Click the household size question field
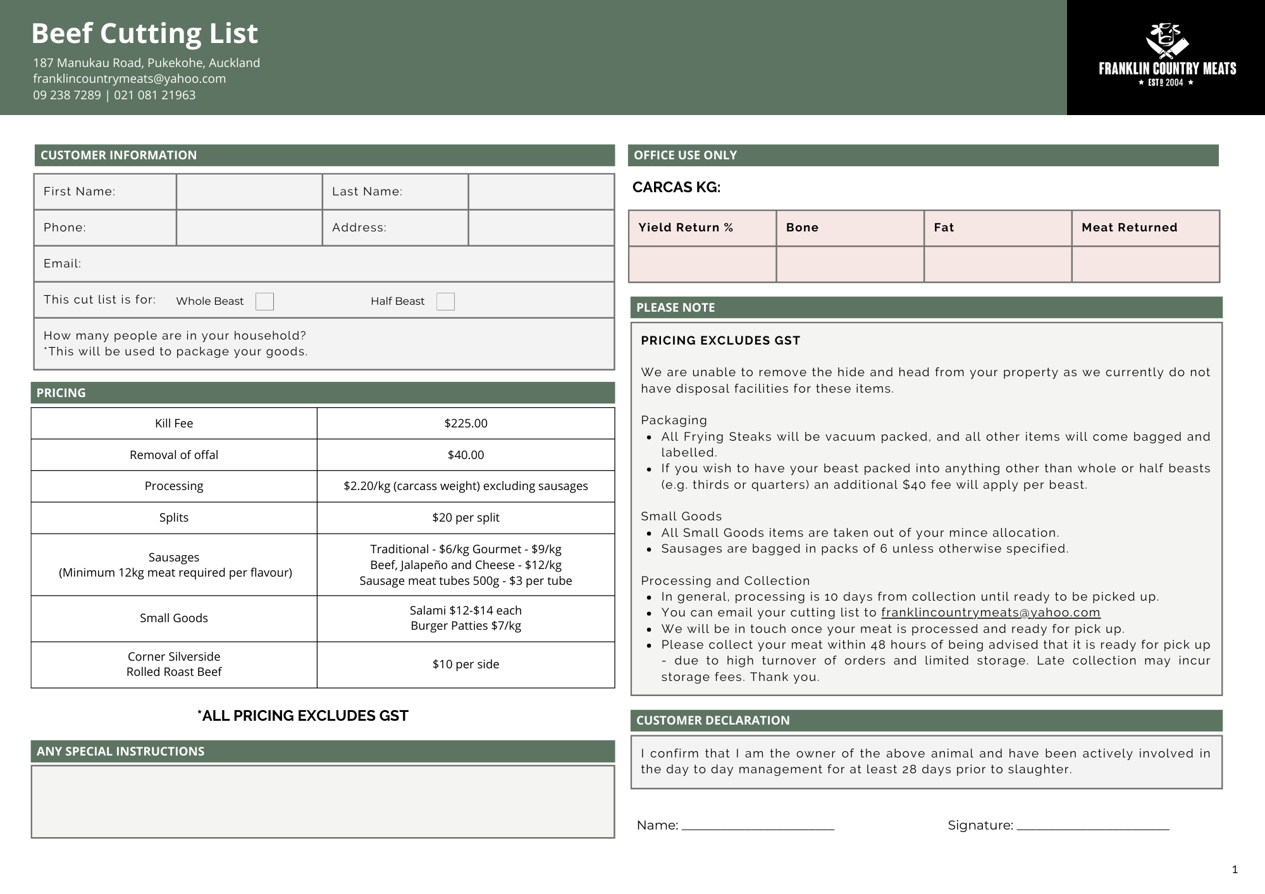Viewport: 1265px width, 894px height. (x=324, y=344)
